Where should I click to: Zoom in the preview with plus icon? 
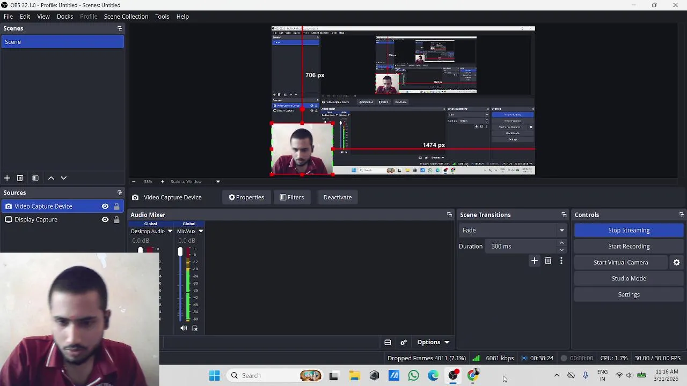162,182
